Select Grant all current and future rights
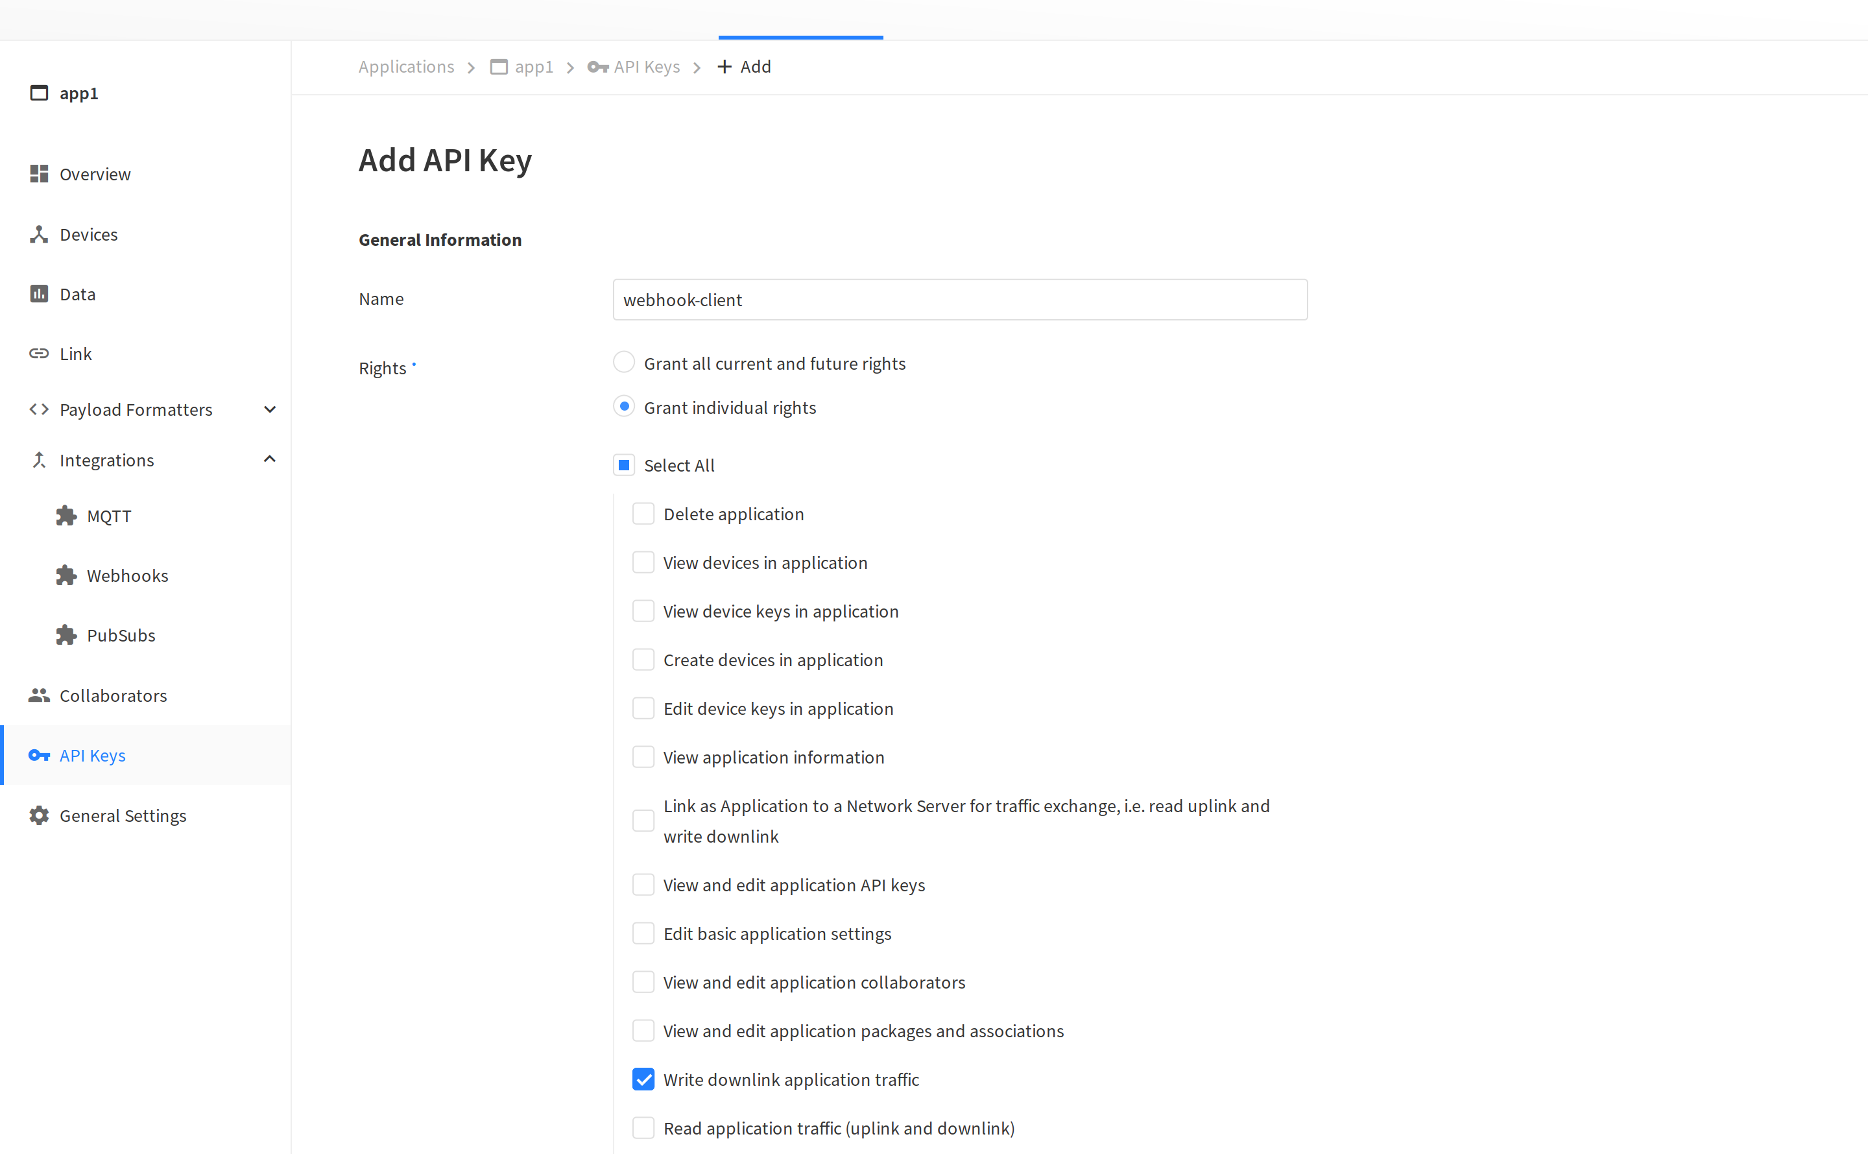Viewport: 1868px width, 1154px height. [x=624, y=363]
